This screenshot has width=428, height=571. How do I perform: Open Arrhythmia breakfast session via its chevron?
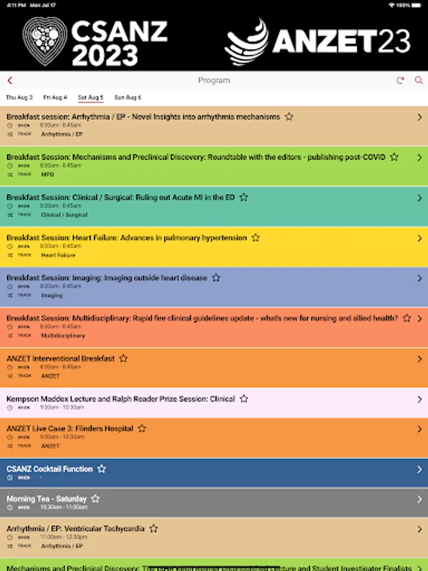(420, 117)
